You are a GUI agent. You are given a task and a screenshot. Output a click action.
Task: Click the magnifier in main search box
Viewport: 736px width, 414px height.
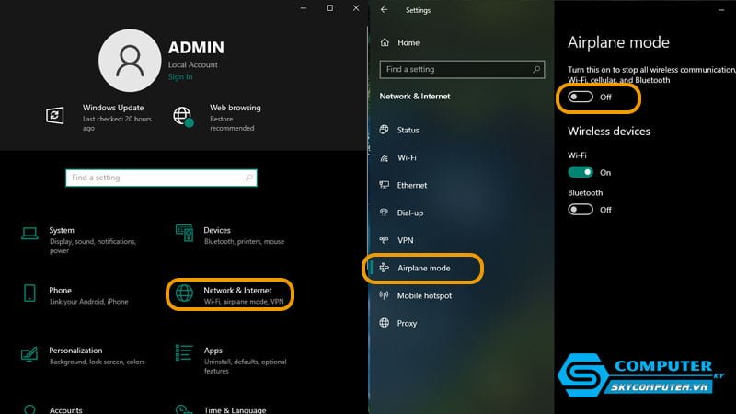(x=248, y=178)
